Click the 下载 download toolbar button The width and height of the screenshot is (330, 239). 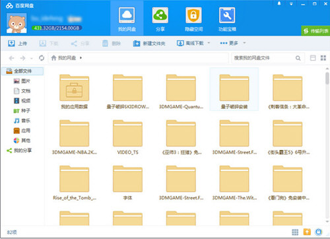[49, 44]
